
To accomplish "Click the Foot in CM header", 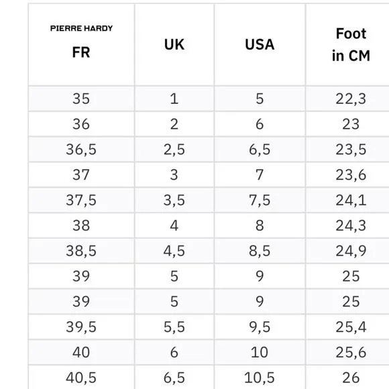I will coord(351,44).
